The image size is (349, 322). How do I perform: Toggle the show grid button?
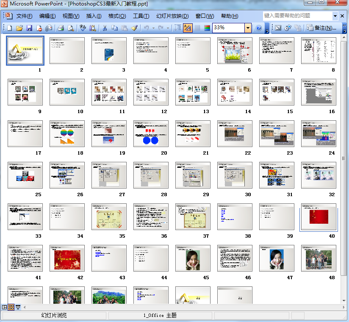point(197,28)
